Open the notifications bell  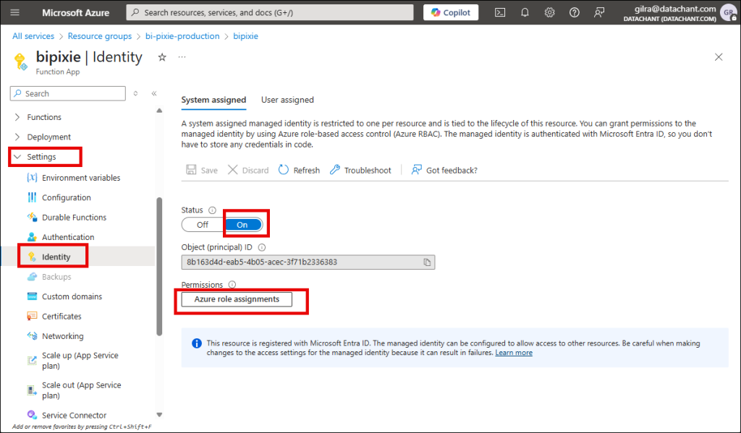coord(525,12)
